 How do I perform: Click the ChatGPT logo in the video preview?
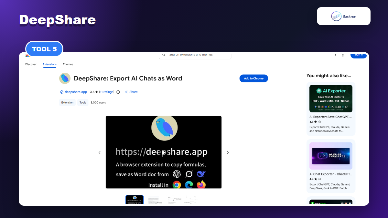tap(177, 174)
